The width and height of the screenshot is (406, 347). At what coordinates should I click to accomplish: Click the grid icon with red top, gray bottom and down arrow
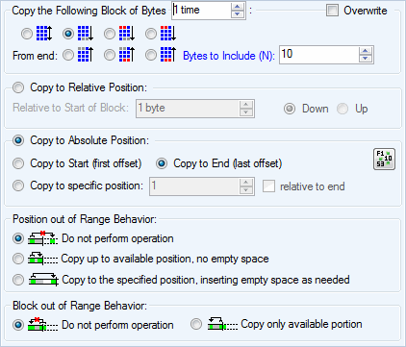[x=127, y=34]
